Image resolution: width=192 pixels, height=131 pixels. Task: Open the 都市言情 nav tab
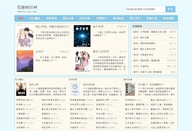click(68, 18)
